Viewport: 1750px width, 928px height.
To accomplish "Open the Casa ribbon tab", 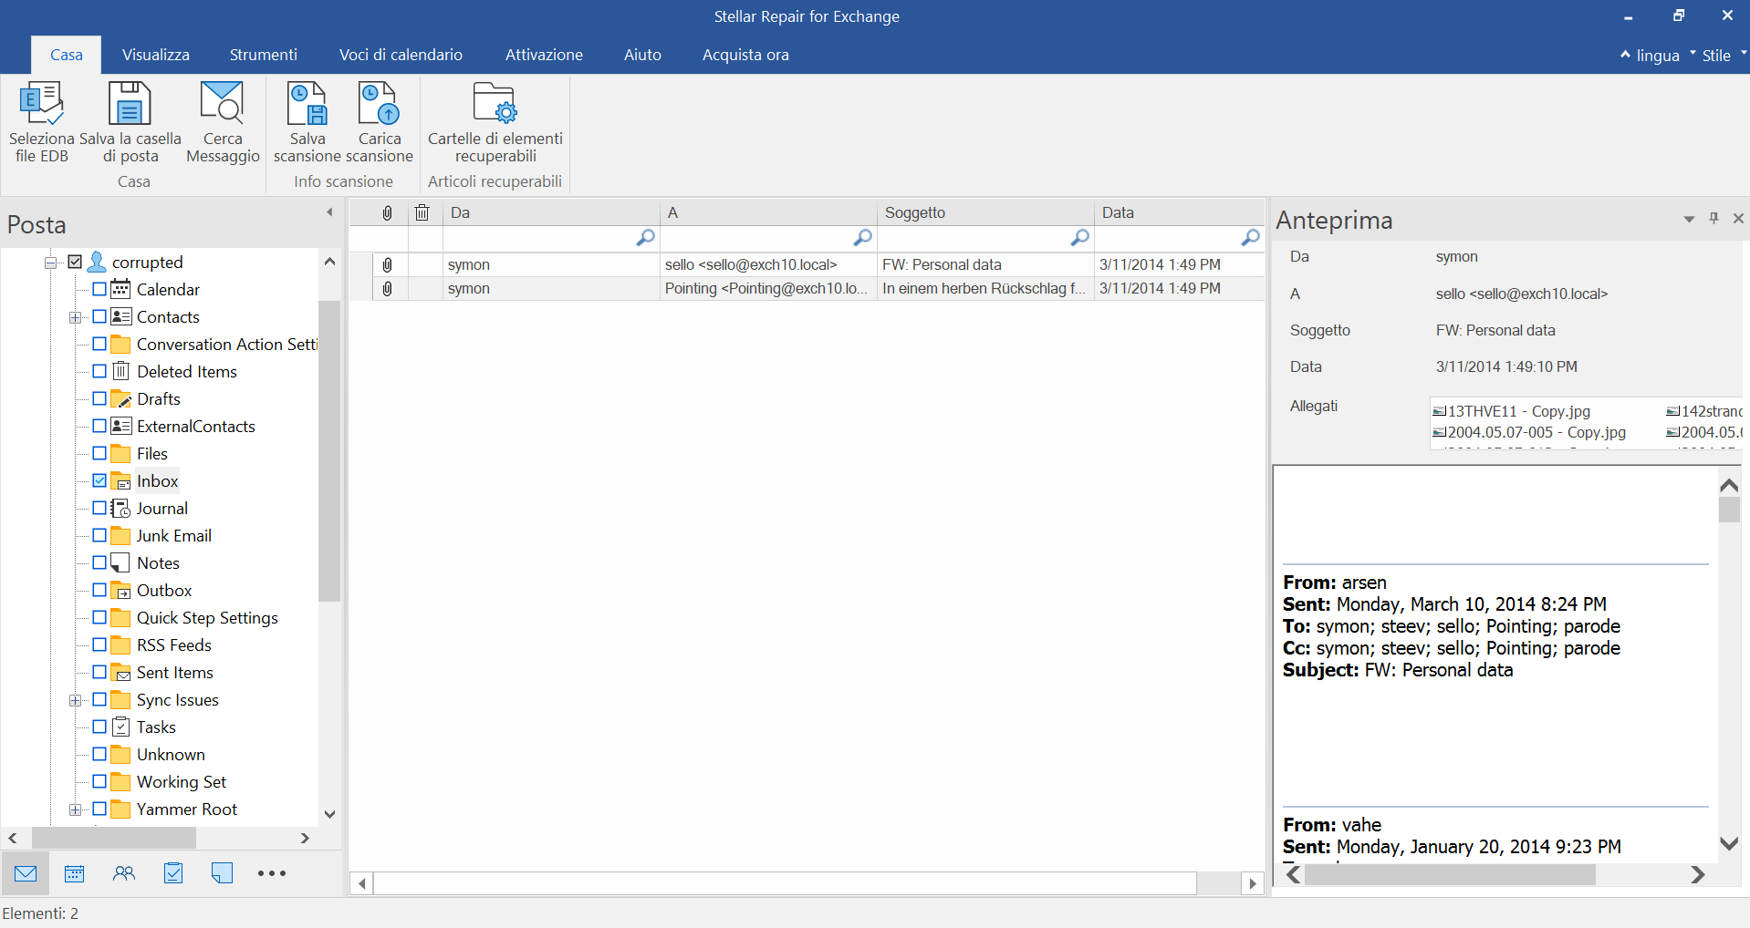I will pyautogui.click(x=66, y=55).
